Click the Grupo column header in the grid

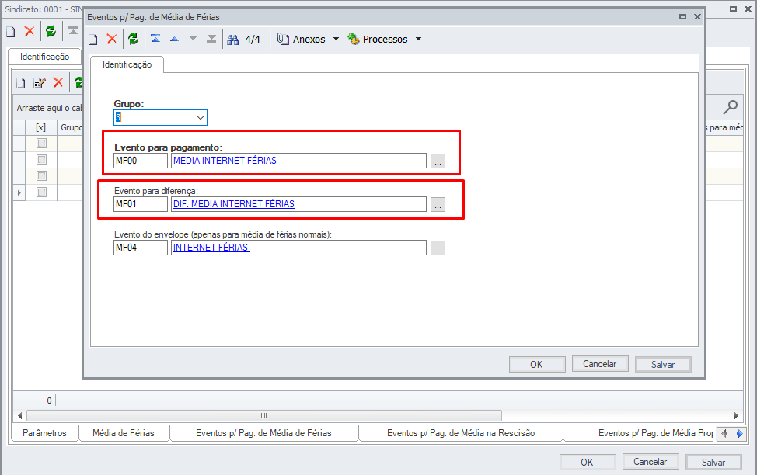[x=71, y=127]
